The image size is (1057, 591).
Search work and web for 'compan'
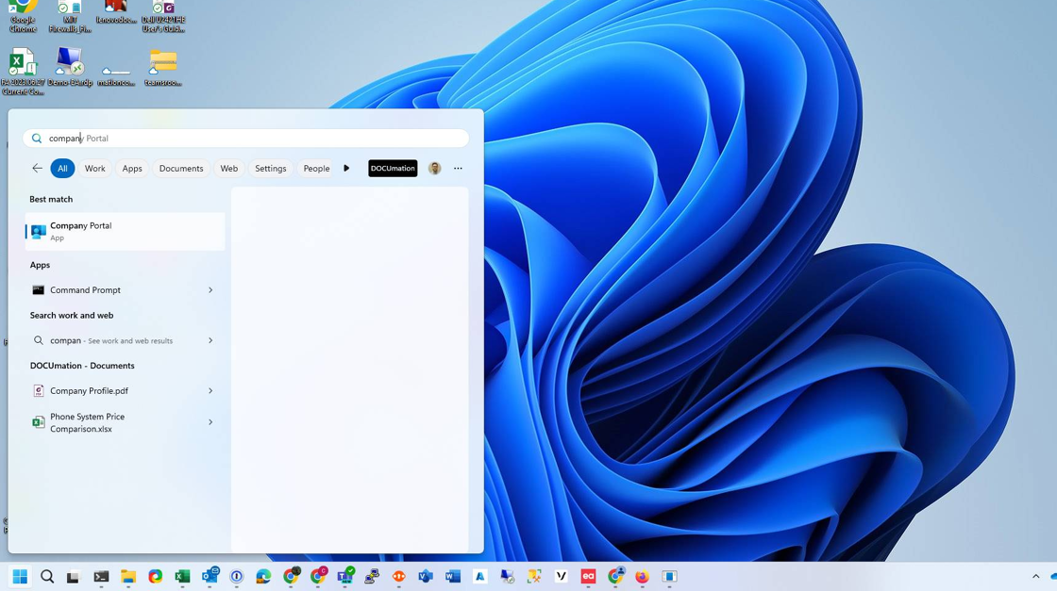click(x=114, y=340)
